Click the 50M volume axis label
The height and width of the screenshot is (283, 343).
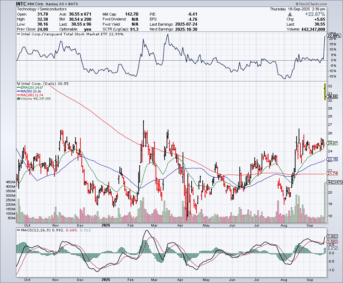pos(11,218)
